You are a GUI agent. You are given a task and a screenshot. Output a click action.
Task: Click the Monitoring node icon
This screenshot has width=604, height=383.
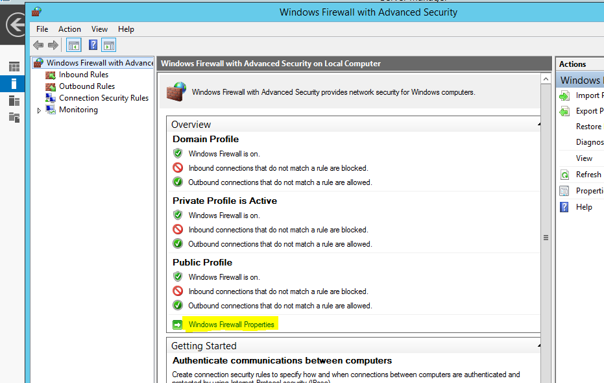(51, 110)
